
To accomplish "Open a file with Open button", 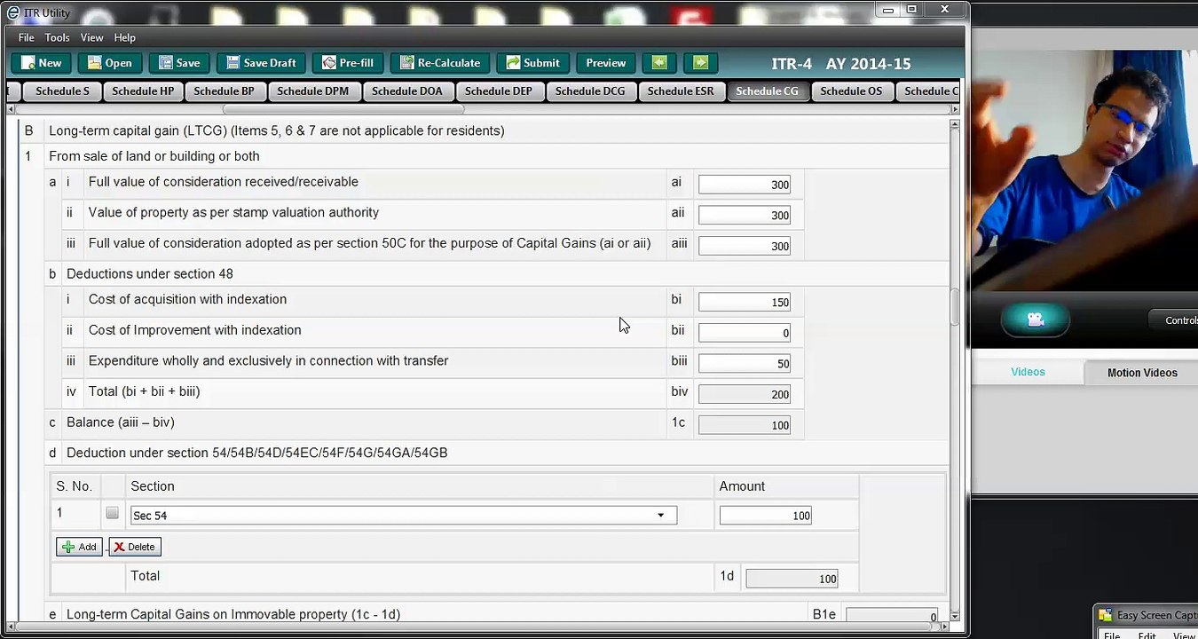I will (109, 63).
